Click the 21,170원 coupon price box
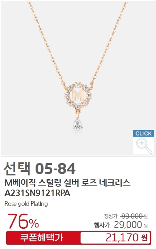 (115, 238)
